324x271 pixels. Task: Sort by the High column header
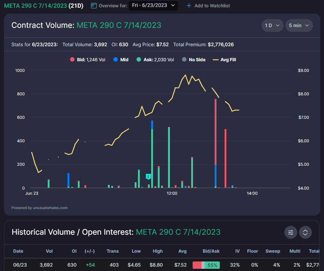tap(158, 251)
